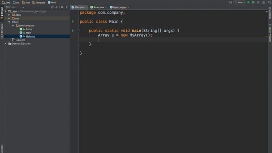Click the company breadcrumb in navigation bar
Viewport: 272px width, 153px height.
pyautogui.click(x=39, y=3)
